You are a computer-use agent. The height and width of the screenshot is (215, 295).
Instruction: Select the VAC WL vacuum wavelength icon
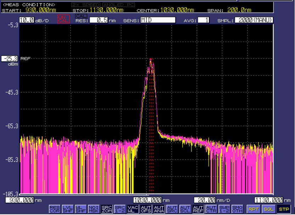tap(133, 209)
